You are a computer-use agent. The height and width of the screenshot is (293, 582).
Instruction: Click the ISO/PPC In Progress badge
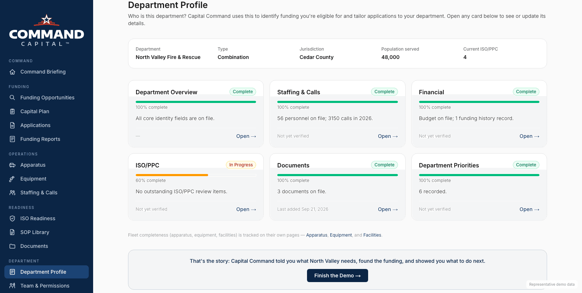[x=241, y=165]
